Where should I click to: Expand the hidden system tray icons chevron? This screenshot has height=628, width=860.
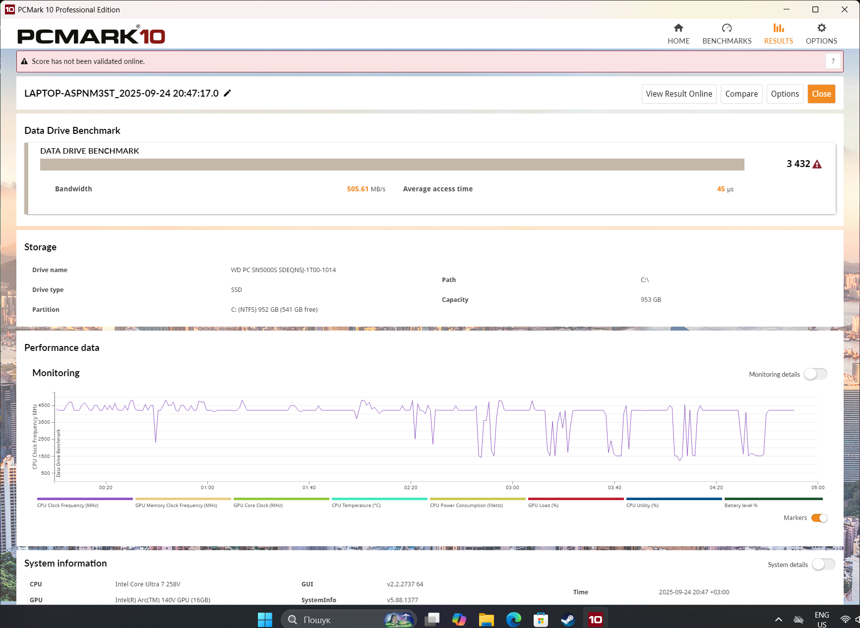[x=779, y=620]
